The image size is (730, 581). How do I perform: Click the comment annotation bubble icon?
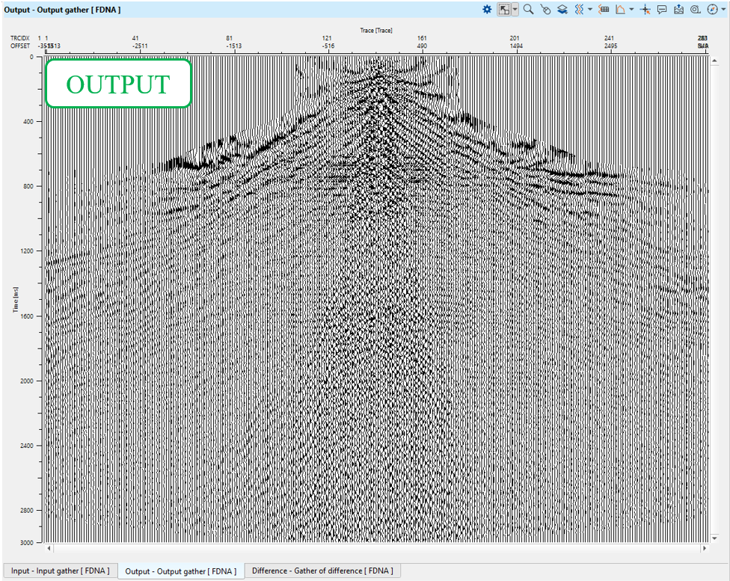pyautogui.click(x=662, y=10)
